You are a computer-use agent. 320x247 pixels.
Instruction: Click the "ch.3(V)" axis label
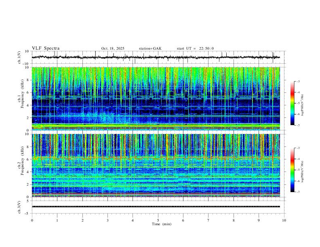(x=19, y=207)
